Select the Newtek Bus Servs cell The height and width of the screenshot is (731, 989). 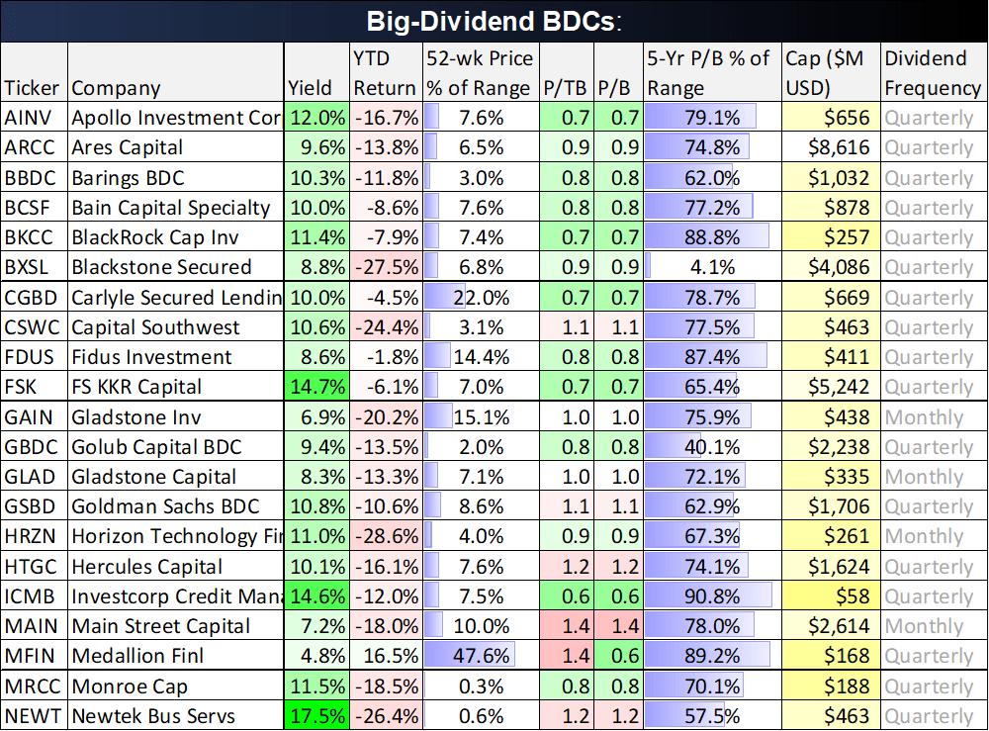[x=175, y=716]
